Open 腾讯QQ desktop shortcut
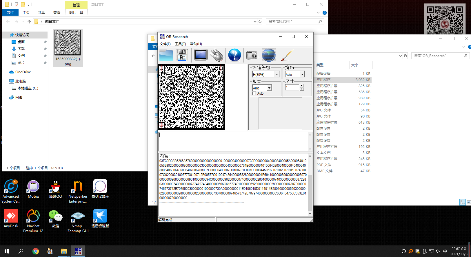Screen dimensions: 471x257 click(56, 189)
